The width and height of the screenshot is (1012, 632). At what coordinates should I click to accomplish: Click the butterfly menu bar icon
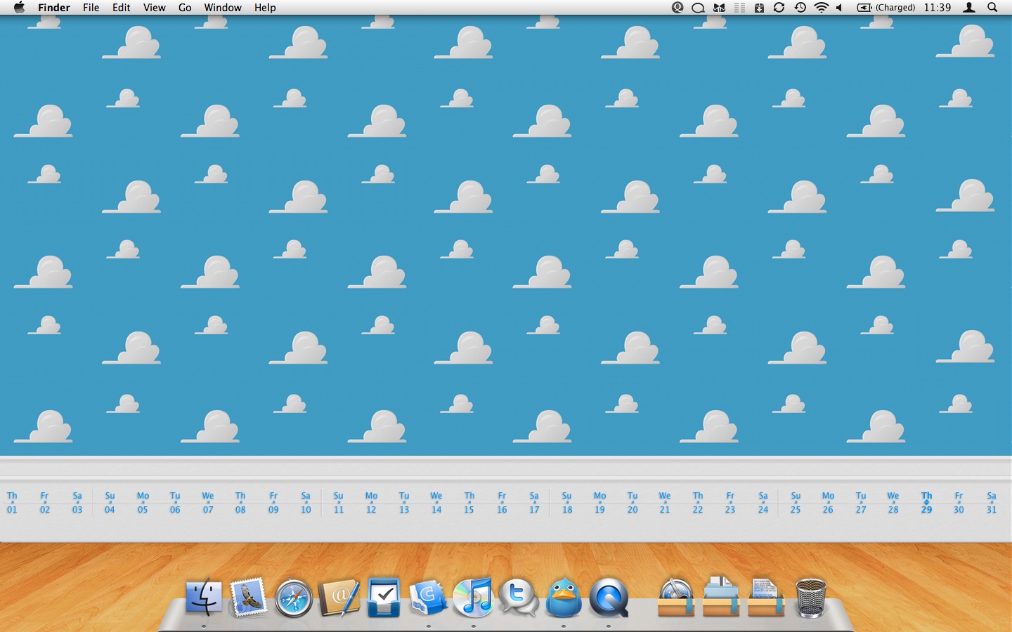click(x=719, y=8)
